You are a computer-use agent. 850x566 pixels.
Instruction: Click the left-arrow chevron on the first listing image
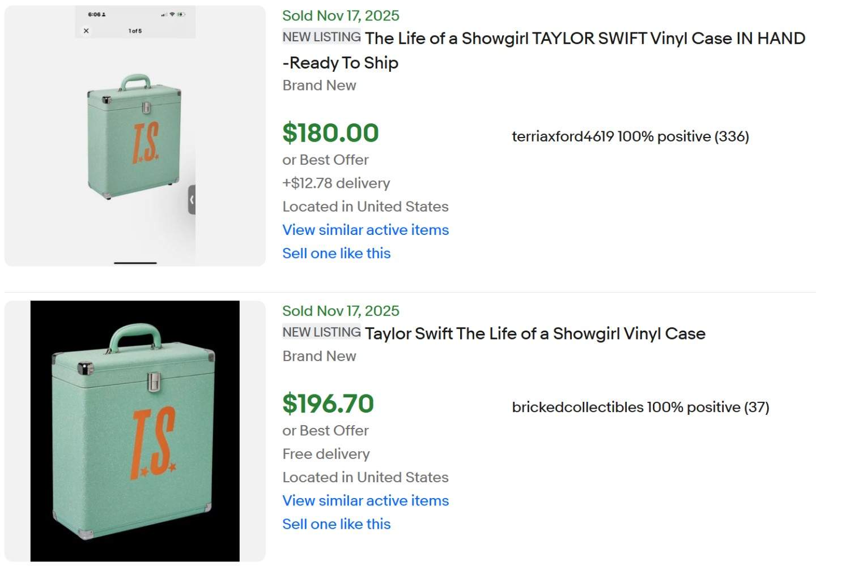coord(192,199)
